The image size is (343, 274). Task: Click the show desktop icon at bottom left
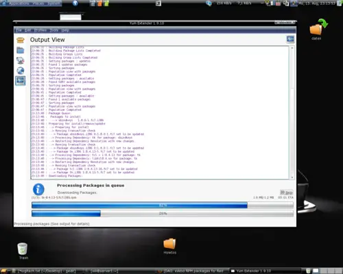[4, 271]
